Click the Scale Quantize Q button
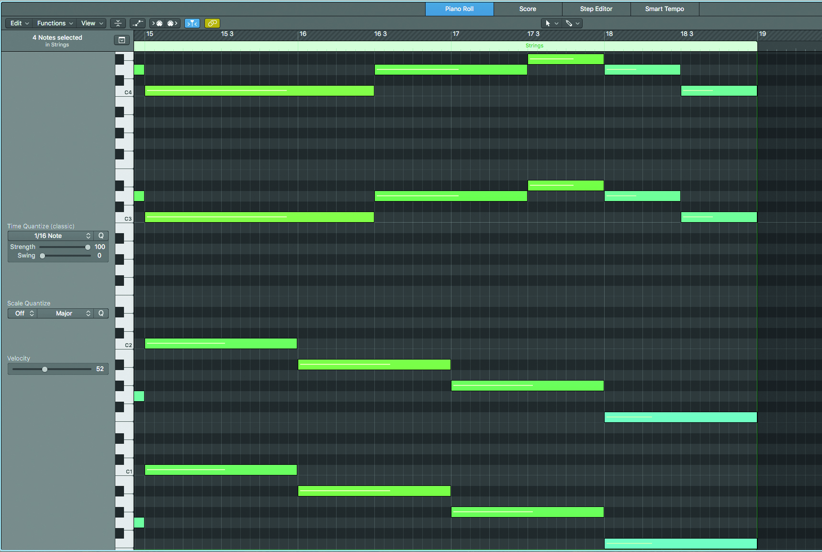This screenshot has height=552, width=822. pos(101,313)
